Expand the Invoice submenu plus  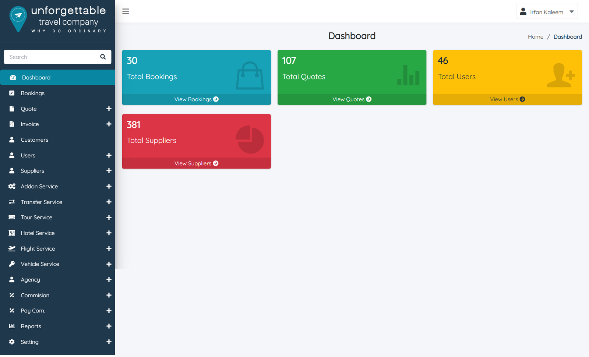(109, 124)
